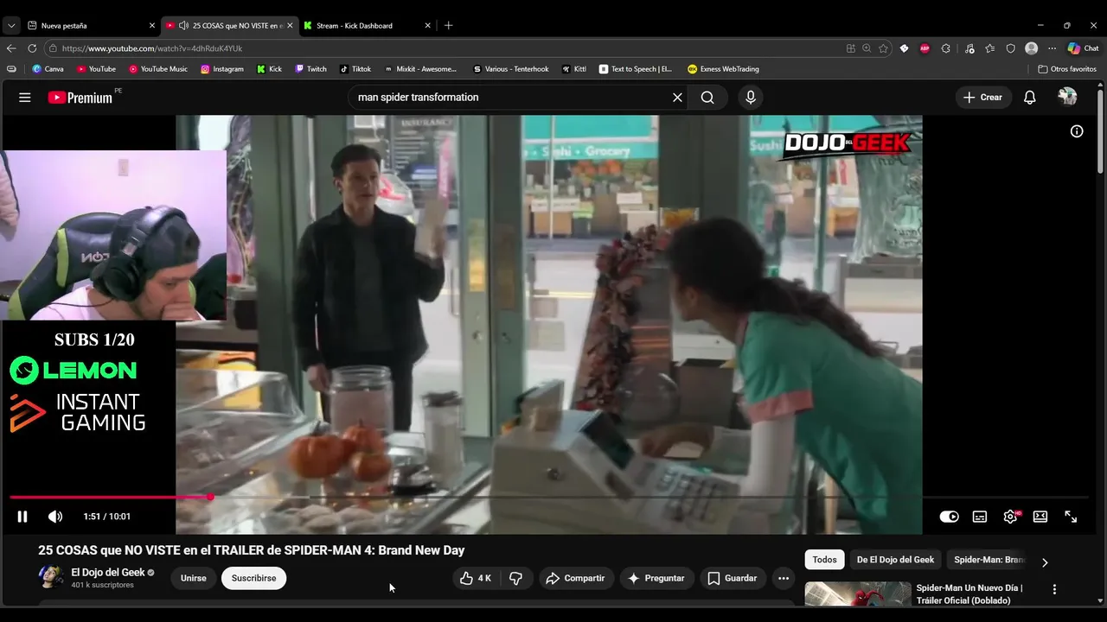Switch to Stream - Kick Dashboard tab

pyautogui.click(x=367, y=26)
